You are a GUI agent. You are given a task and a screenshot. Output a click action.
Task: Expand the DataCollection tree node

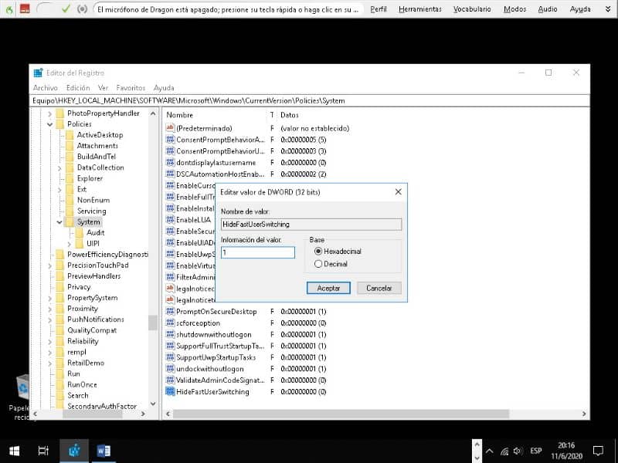(59, 168)
